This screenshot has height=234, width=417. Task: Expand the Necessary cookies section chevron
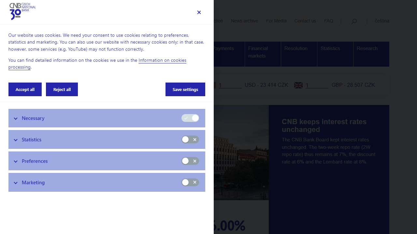(x=16, y=119)
